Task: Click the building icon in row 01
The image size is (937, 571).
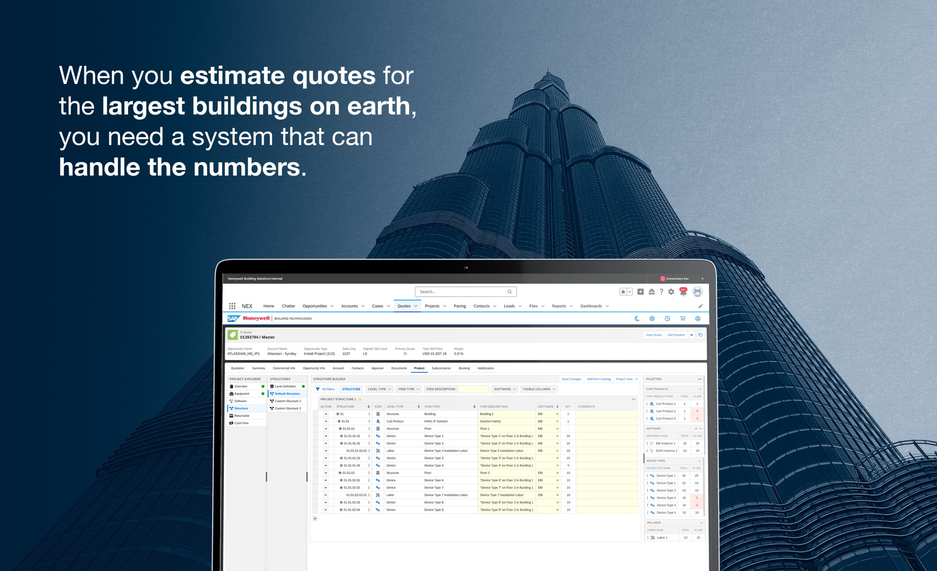Action: point(378,414)
